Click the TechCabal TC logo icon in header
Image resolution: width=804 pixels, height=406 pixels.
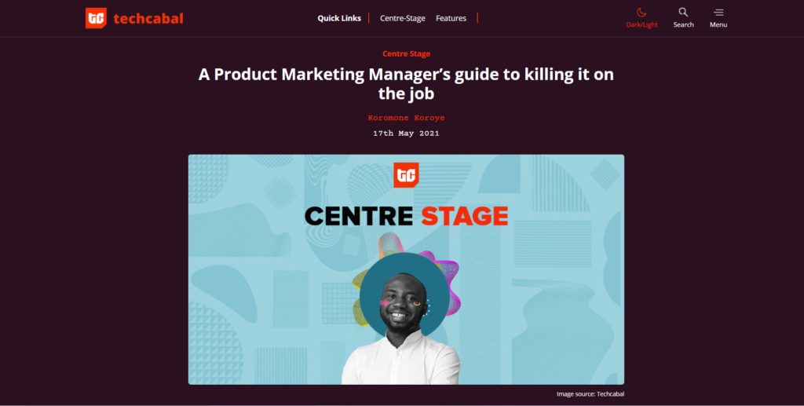[x=96, y=18]
